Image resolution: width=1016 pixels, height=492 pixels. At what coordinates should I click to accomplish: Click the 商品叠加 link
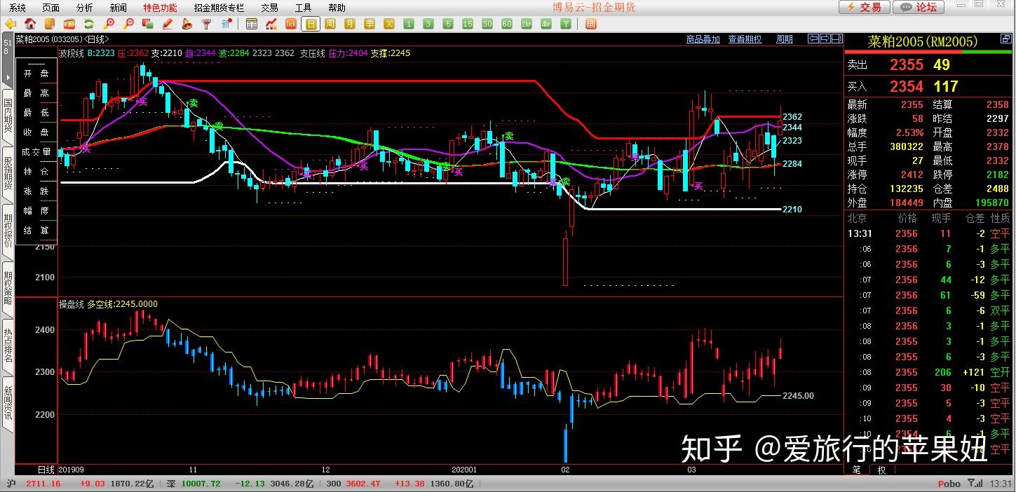click(x=703, y=39)
